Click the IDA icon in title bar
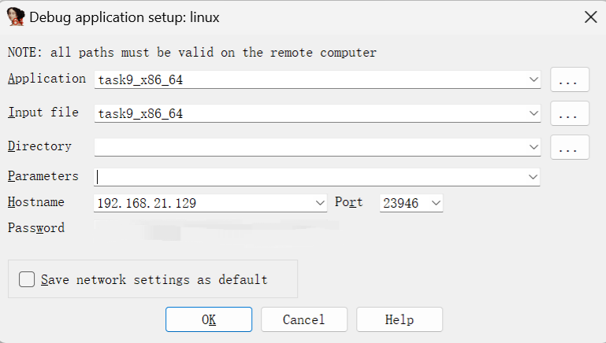The image size is (606, 343). 16,17
